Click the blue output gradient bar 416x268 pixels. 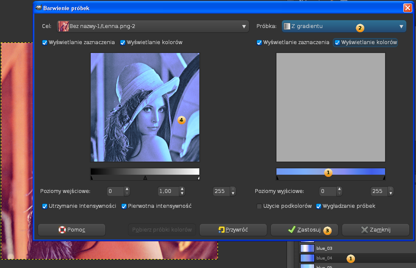(x=331, y=171)
